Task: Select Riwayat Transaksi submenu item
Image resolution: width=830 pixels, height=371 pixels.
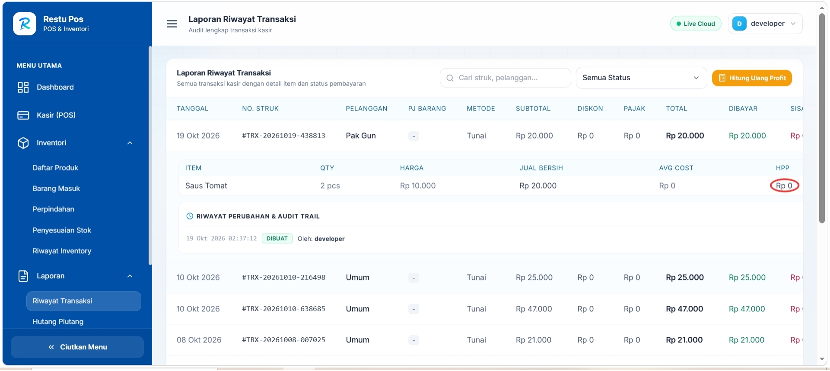Action: (x=83, y=301)
